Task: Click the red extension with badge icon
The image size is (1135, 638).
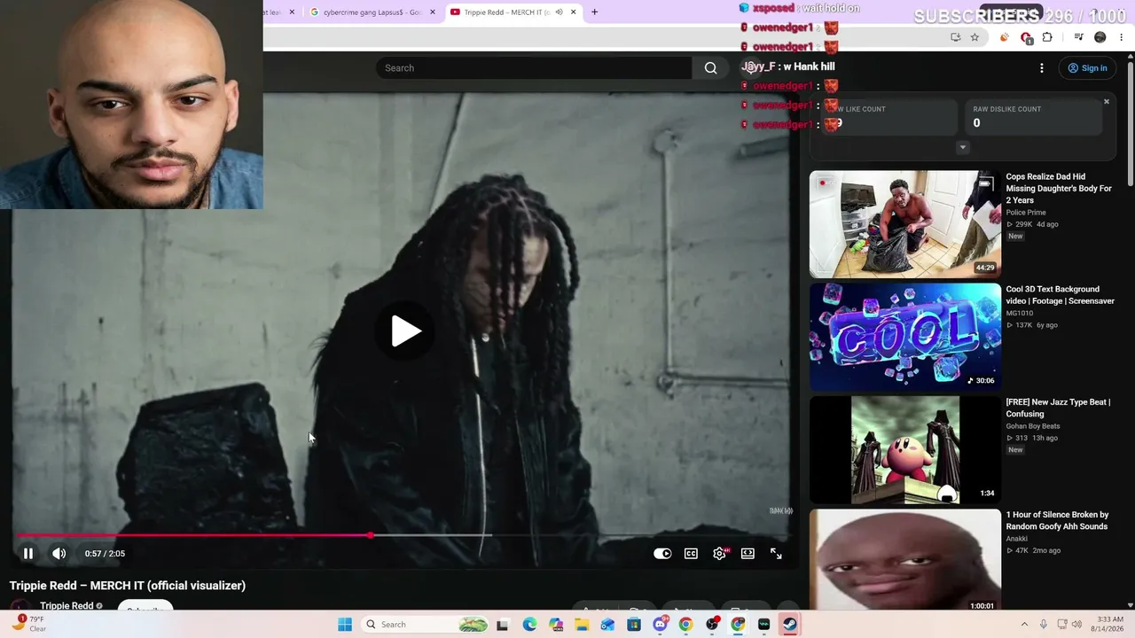Action: (1026, 38)
